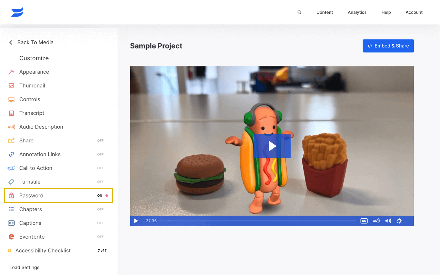Toggle audio description in the player bar

tap(376, 221)
